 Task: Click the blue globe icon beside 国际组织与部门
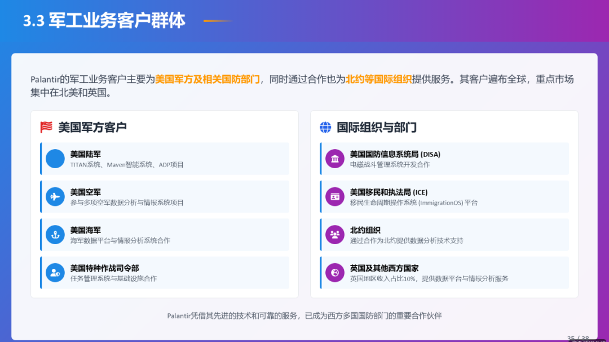coord(325,127)
